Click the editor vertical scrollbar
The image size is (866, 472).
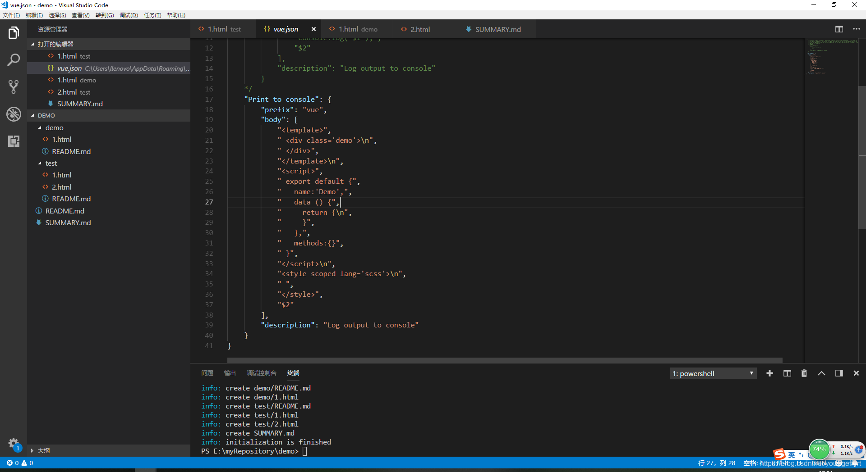coord(862,158)
